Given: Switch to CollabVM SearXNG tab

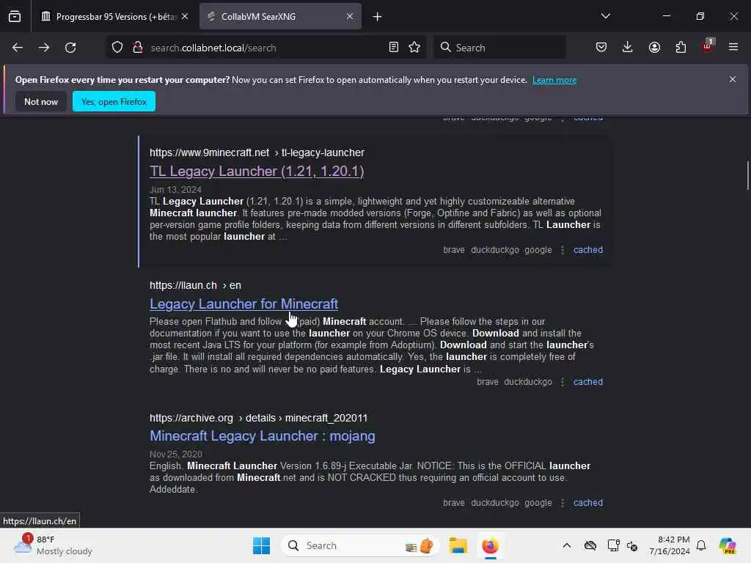Looking at the screenshot, I should coord(281,17).
